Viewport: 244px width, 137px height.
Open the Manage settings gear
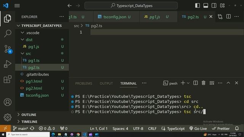point(8,117)
